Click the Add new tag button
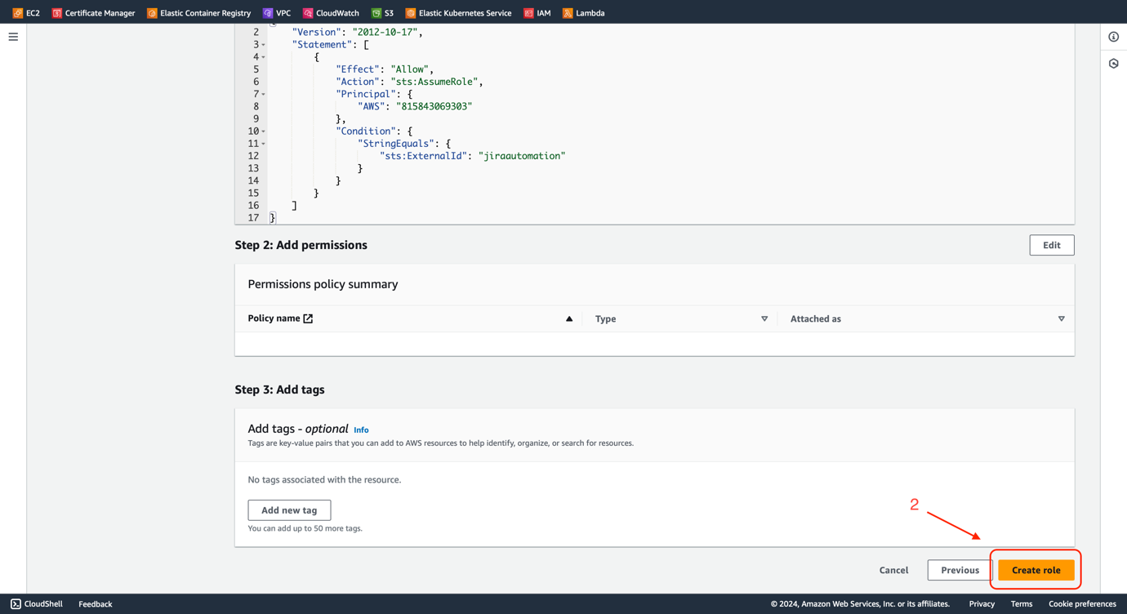Image resolution: width=1127 pixels, height=614 pixels. (289, 510)
